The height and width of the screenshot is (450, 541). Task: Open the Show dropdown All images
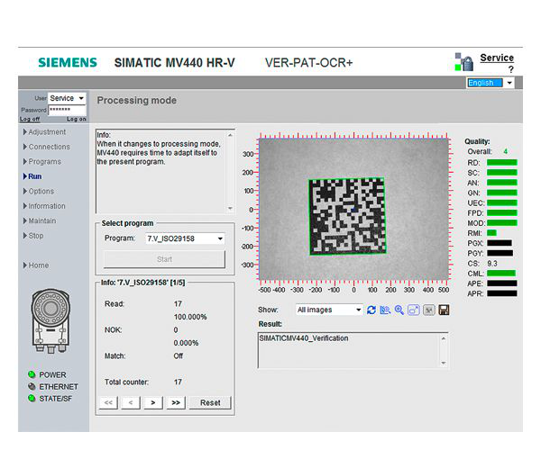click(329, 310)
